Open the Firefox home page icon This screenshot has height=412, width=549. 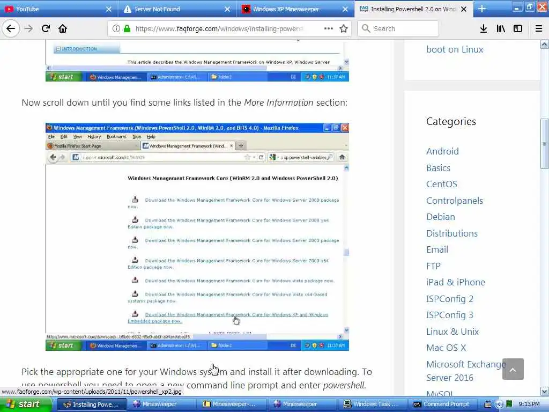click(63, 28)
